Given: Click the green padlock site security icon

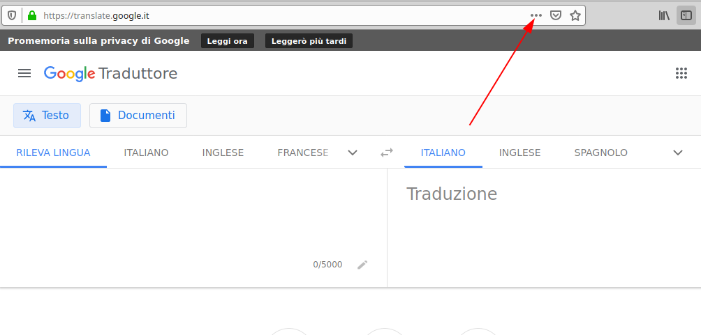Looking at the screenshot, I should pyautogui.click(x=31, y=15).
